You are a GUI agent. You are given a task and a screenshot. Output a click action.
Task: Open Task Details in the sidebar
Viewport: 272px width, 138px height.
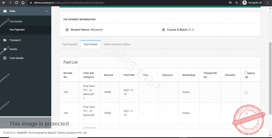pyautogui.click(x=16, y=58)
